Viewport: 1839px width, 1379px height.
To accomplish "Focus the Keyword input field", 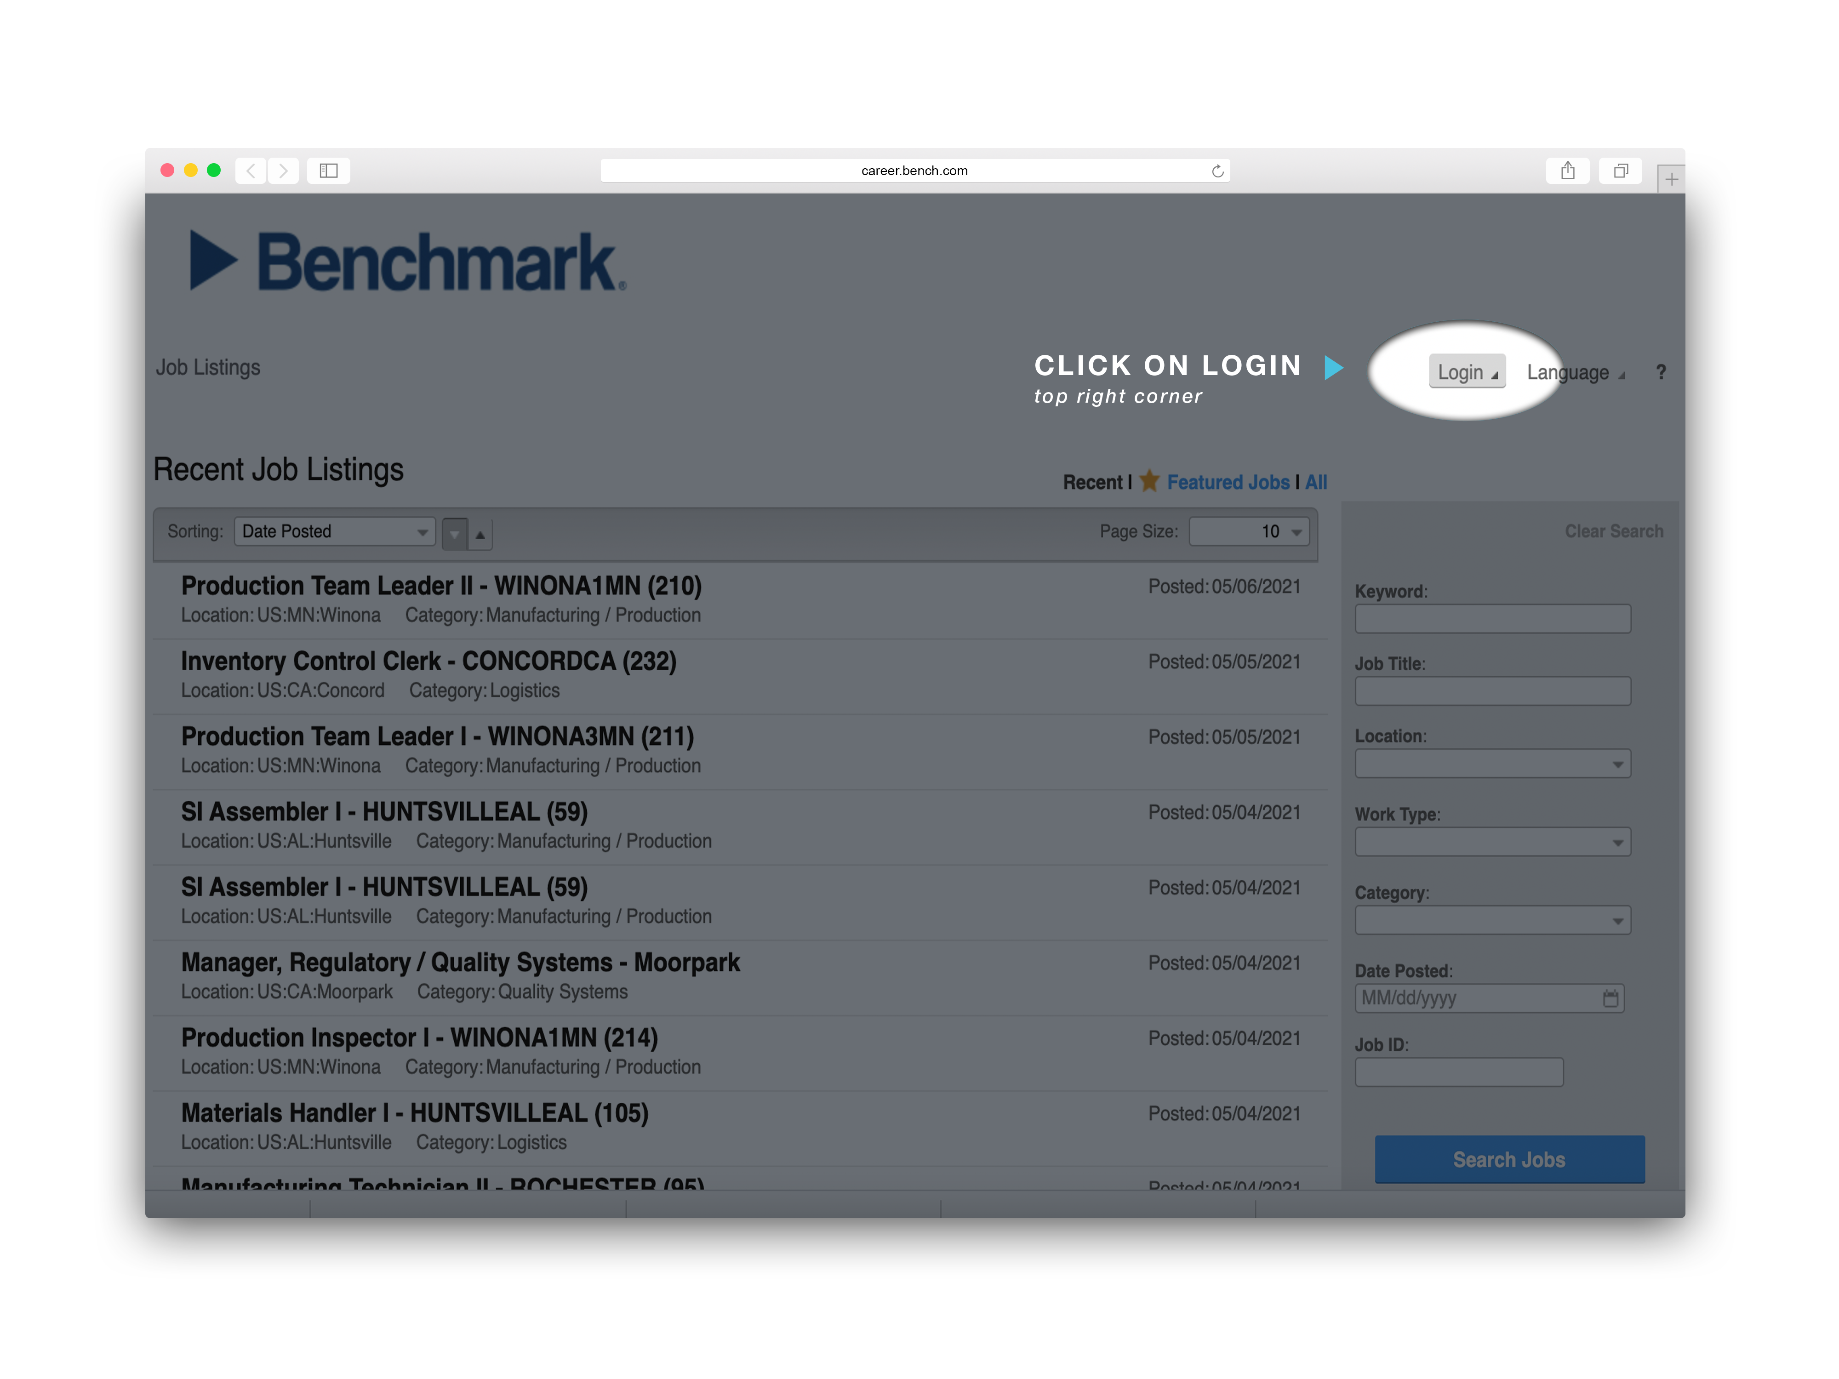I will [x=1492, y=618].
